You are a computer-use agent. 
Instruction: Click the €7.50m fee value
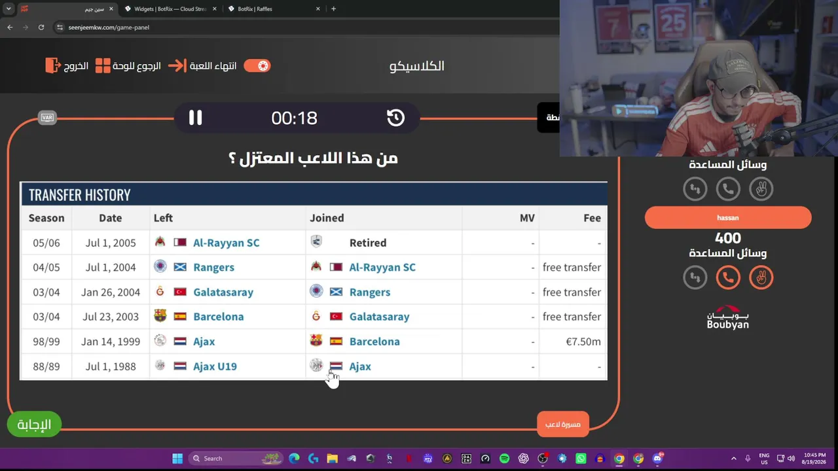click(x=583, y=341)
